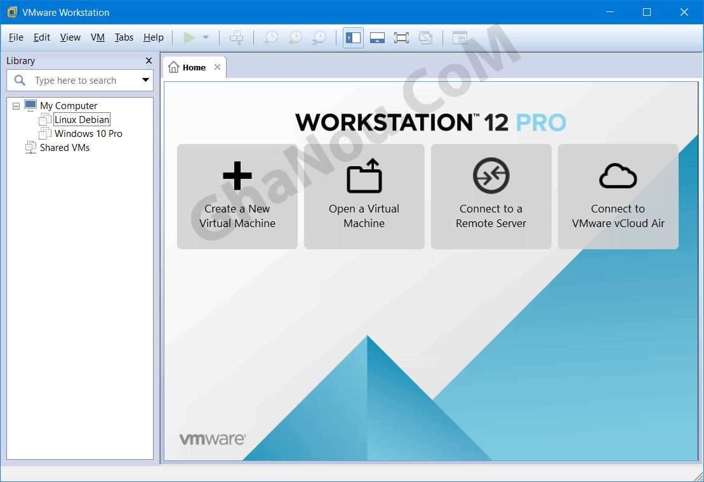The image size is (704, 482).
Task: Click the Send Ctrl+Alt+Del toolbar icon
Action: coord(236,37)
